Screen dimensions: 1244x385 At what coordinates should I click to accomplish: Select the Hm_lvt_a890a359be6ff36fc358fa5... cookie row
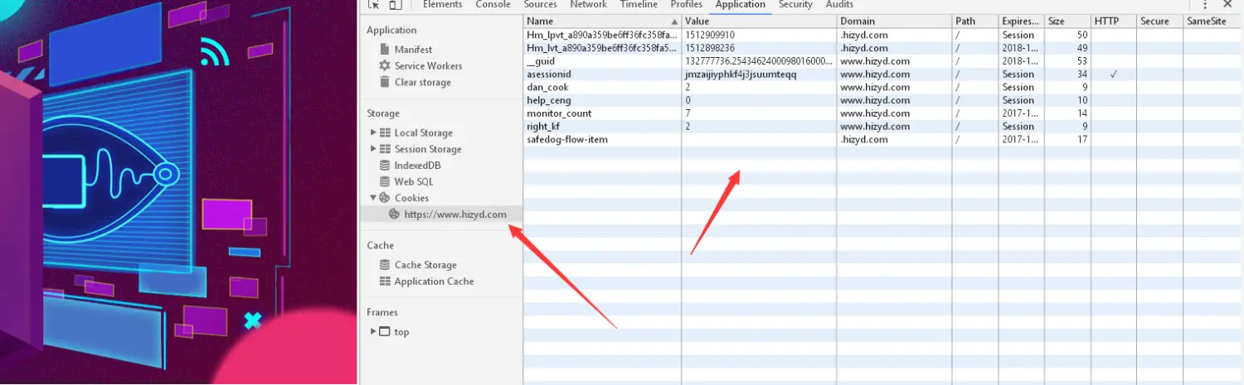point(883,48)
